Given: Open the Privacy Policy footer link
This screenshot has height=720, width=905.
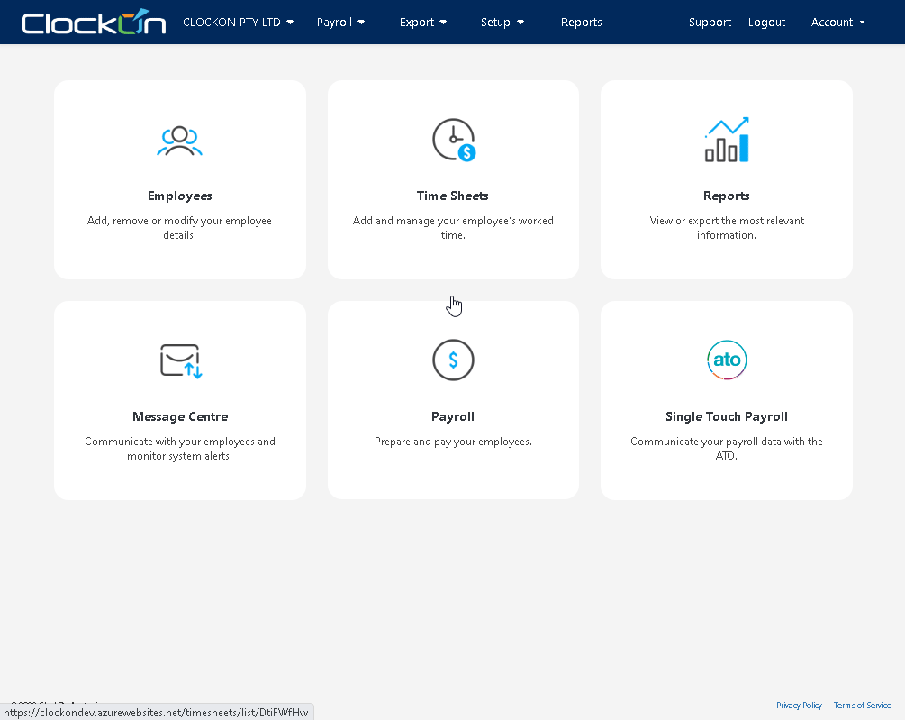Looking at the screenshot, I should [799, 705].
